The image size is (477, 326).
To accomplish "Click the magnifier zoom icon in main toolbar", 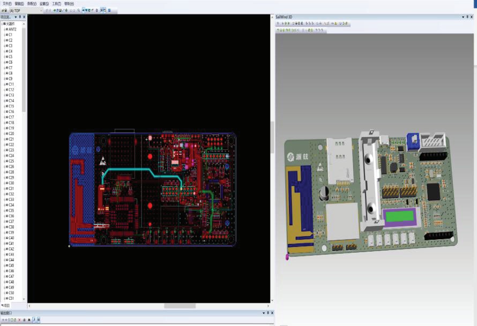I will pyautogui.click(x=79, y=10).
